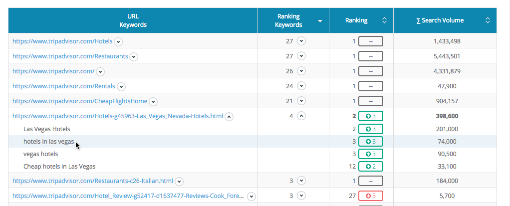Click green up 3 badge in 398,600 row

click(x=370, y=116)
